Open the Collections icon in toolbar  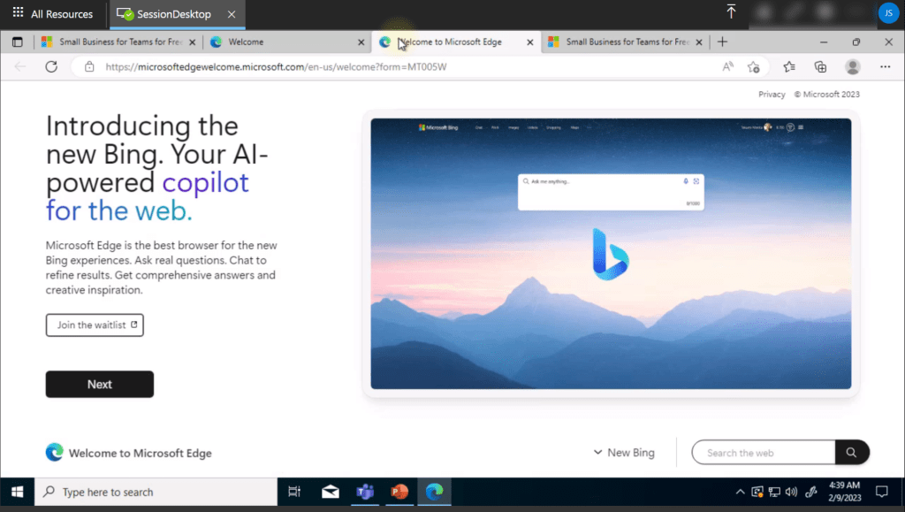click(x=820, y=66)
